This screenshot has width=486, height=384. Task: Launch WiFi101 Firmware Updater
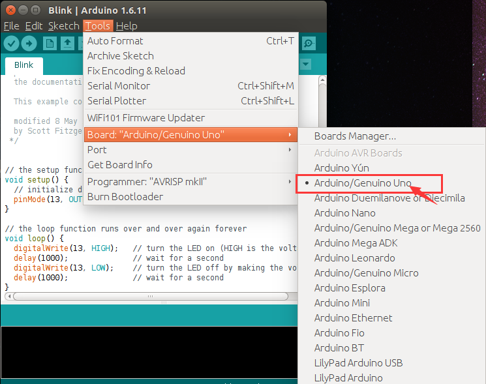pos(190,118)
